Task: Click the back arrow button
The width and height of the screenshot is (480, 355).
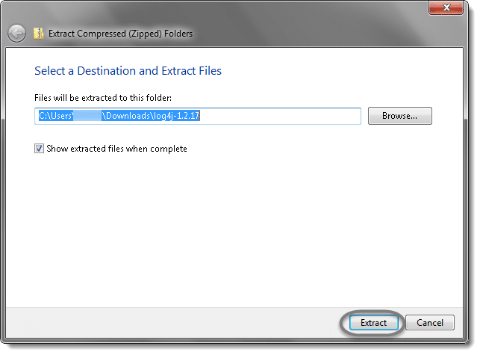Action: [x=16, y=34]
